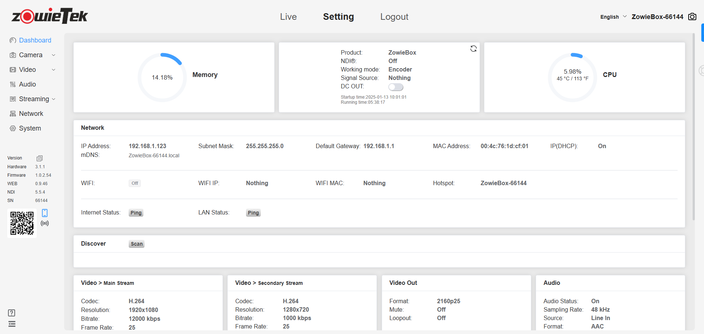The width and height of the screenshot is (704, 334).
Task: Expand the Video sidebar menu
Action: point(32,70)
